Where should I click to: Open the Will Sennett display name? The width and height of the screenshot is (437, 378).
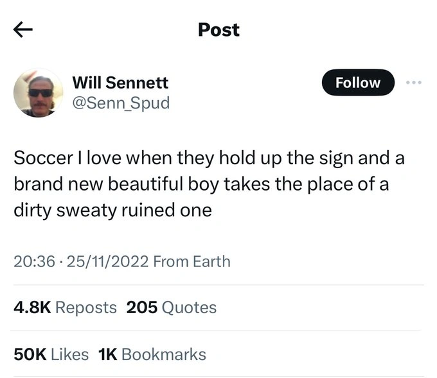click(120, 82)
